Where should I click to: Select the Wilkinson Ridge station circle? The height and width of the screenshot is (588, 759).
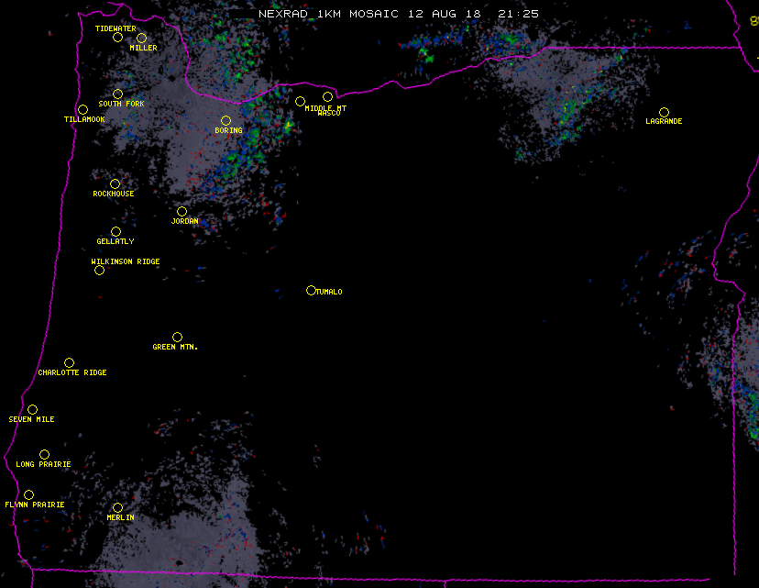[99, 270]
